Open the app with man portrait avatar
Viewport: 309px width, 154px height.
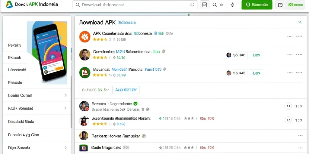point(85,55)
